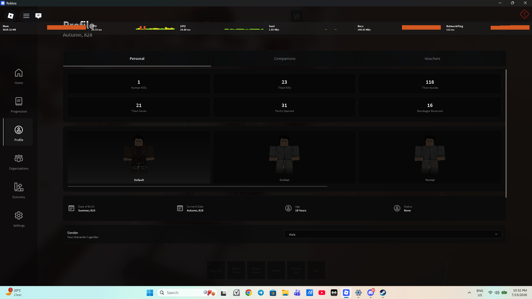Screen dimensions: 532x299
Task: Switch to the Personal tab
Action: point(137,58)
